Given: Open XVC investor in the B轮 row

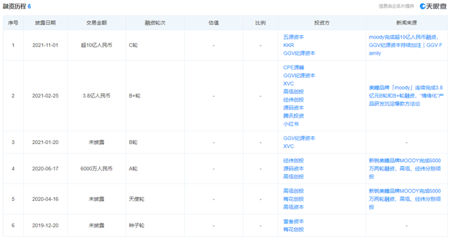Looking at the screenshot, I should 289,146.
